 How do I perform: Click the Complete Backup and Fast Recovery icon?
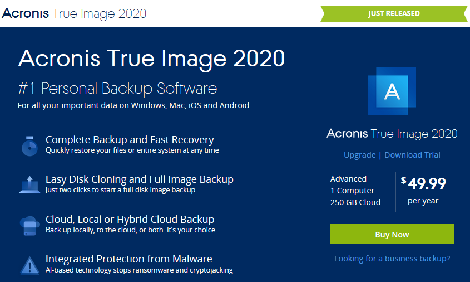tap(29, 146)
